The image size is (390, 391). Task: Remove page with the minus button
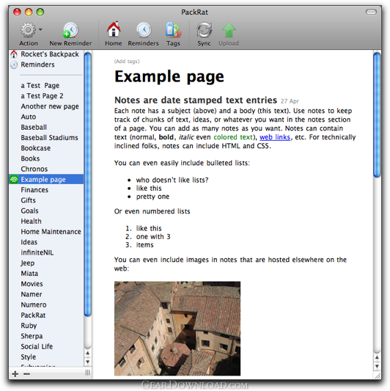(26, 373)
